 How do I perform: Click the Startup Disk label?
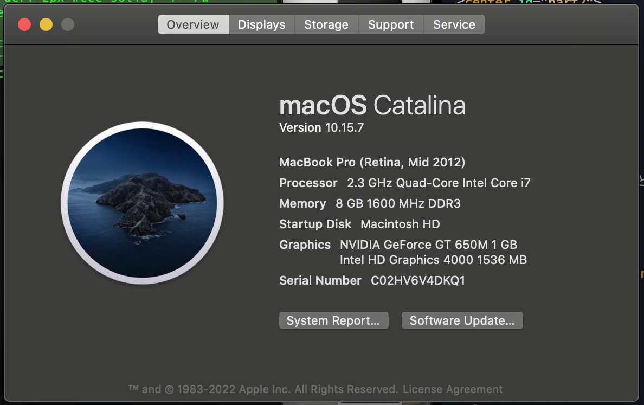(x=315, y=224)
